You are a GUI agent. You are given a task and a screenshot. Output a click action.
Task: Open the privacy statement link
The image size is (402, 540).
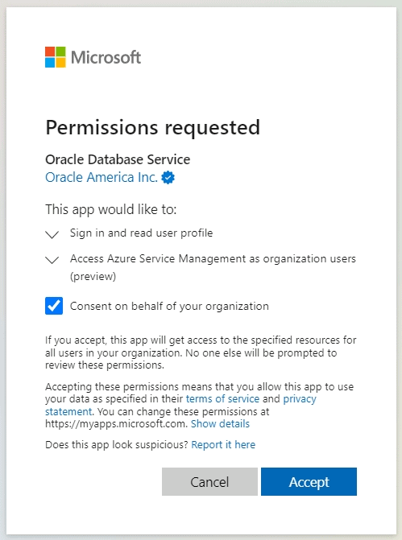point(300,399)
